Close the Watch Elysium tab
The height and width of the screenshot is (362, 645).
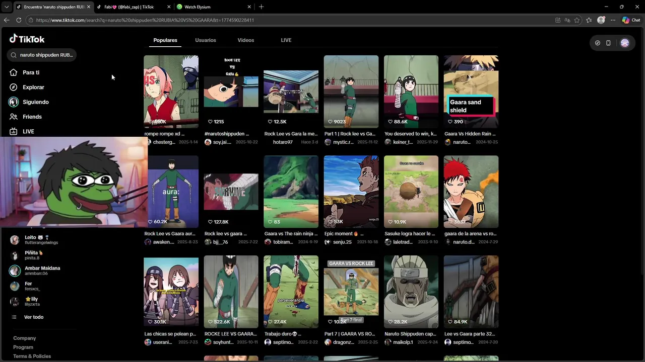pyautogui.click(x=249, y=7)
